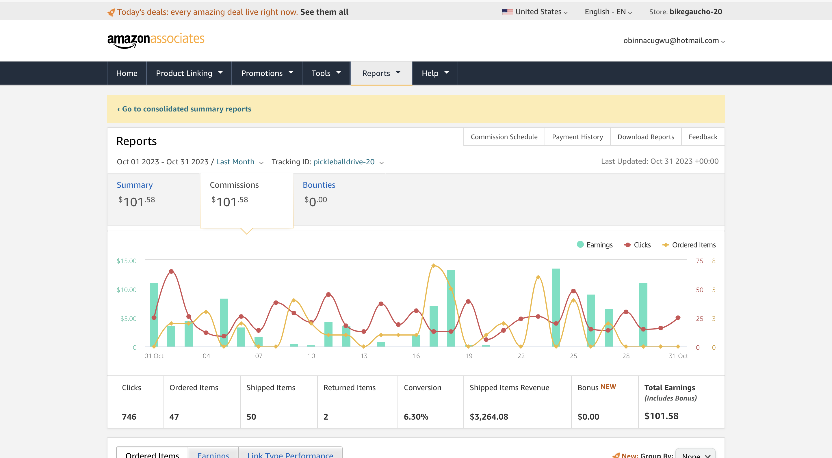
Task: Click the 01 Oct axis date label
Action: [x=154, y=356]
